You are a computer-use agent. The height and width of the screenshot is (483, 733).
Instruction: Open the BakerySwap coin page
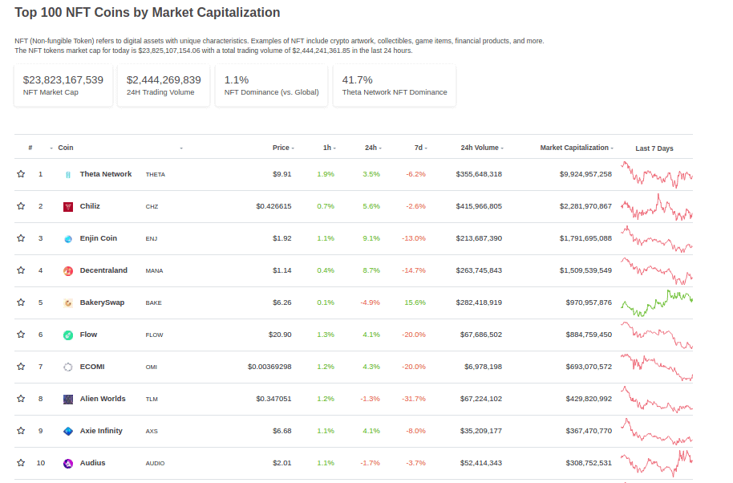coord(102,302)
